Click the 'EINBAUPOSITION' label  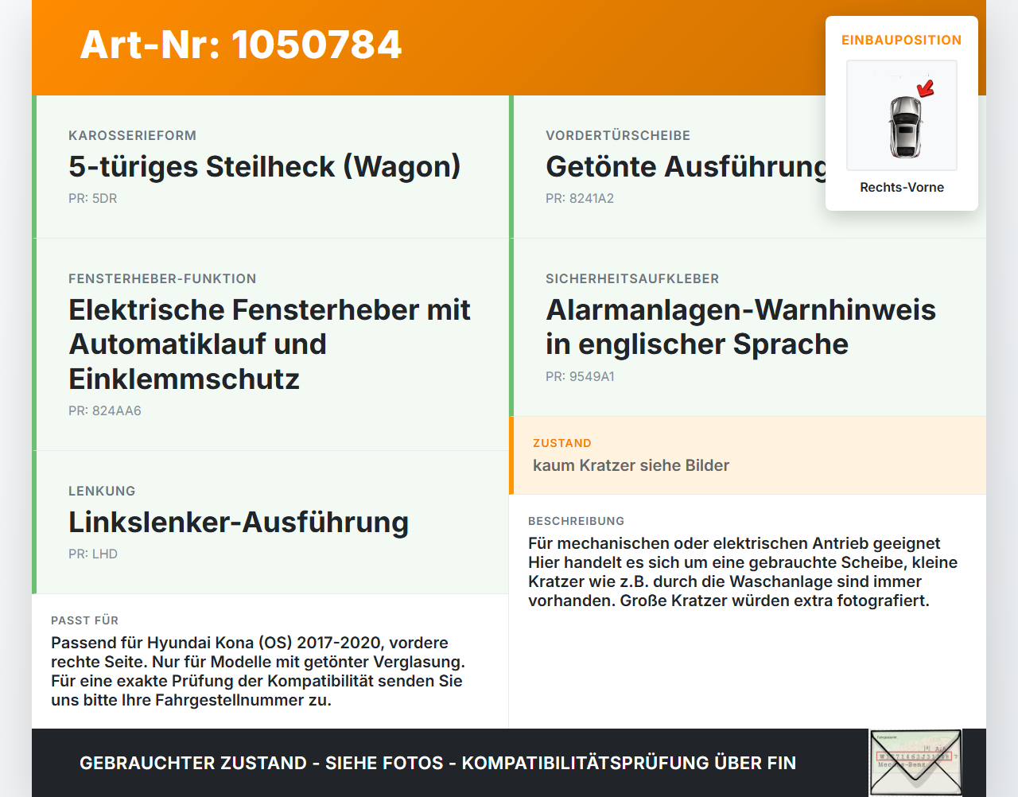click(902, 40)
